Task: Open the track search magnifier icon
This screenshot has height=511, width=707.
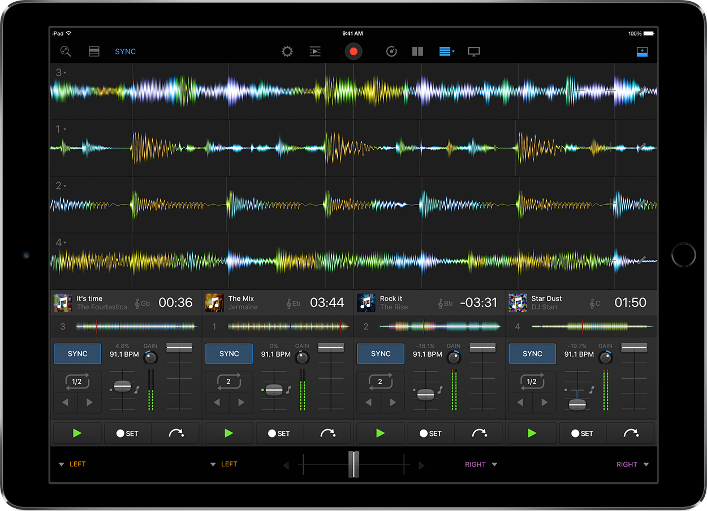Action: pyautogui.click(x=66, y=51)
